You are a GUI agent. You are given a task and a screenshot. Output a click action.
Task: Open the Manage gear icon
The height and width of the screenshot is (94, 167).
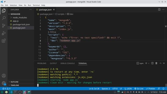click(4, 83)
